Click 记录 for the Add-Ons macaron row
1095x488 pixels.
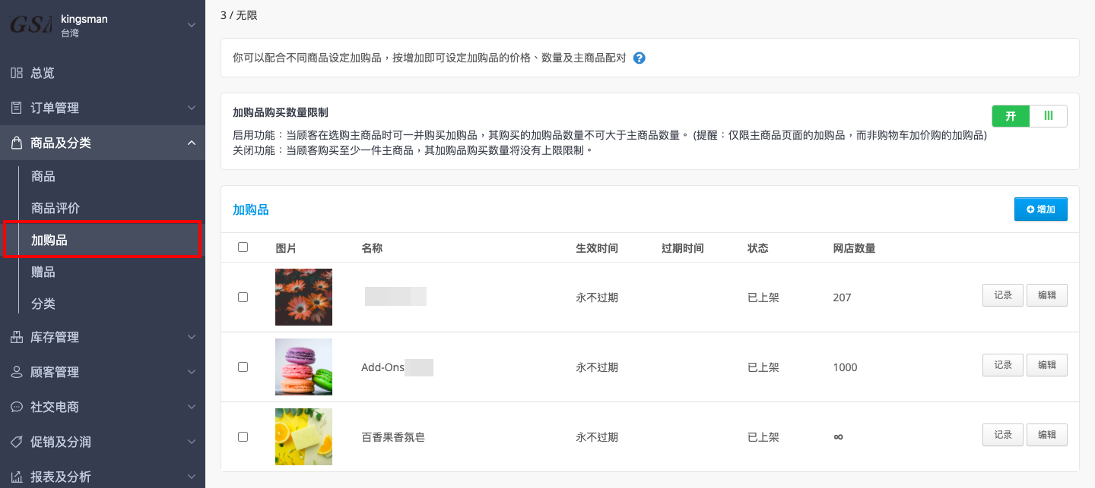[x=1002, y=365]
